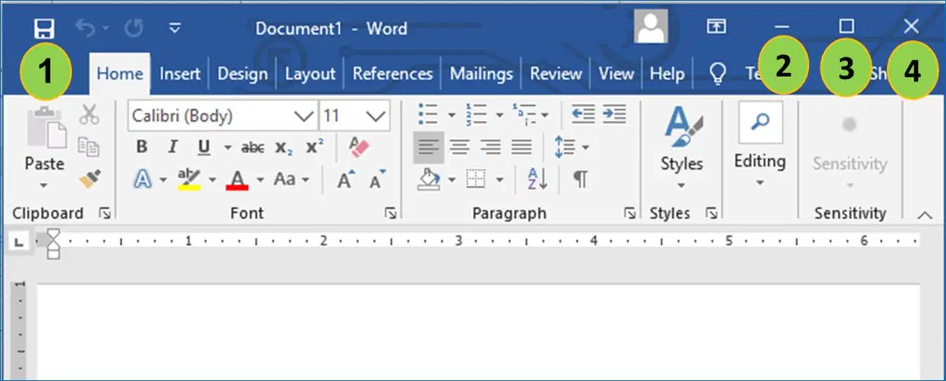Show or hide paragraph marks
The image size is (946, 381).
(581, 180)
